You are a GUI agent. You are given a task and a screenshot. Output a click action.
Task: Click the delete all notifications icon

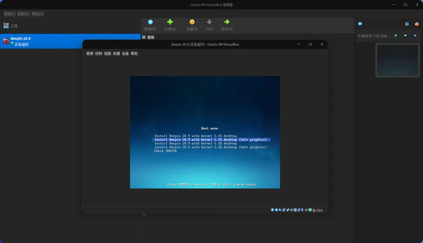[x=417, y=24]
